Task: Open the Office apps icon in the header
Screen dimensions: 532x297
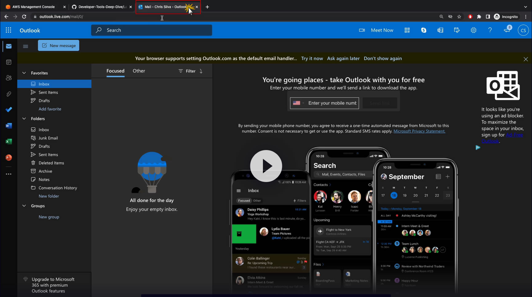Action: click(x=440, y=30)
